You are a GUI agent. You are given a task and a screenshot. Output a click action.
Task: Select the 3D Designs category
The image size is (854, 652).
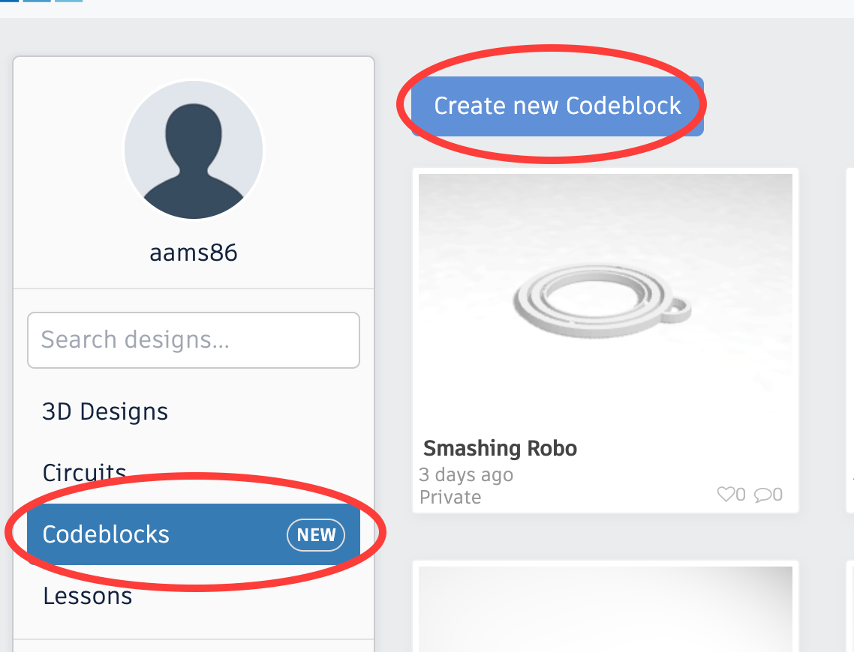click(105, 411)
